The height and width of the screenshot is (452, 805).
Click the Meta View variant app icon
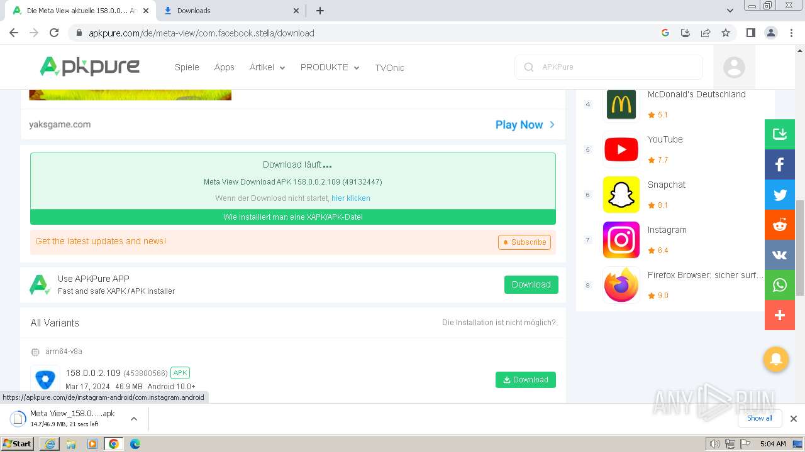[45, 379]
